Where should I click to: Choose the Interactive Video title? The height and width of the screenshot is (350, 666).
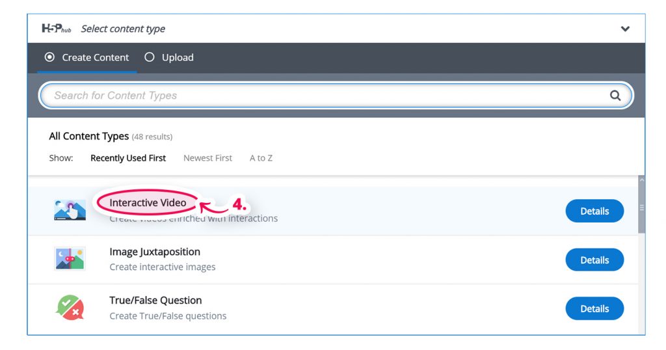[x=148, y=203]
